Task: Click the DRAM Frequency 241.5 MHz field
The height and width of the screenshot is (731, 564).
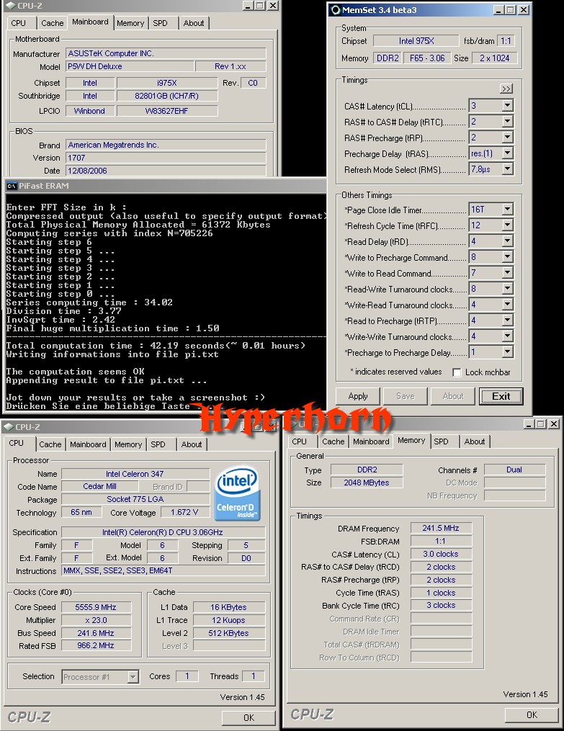Action: 441,528
